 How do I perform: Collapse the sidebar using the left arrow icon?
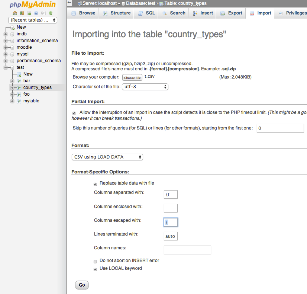(69, 3)
